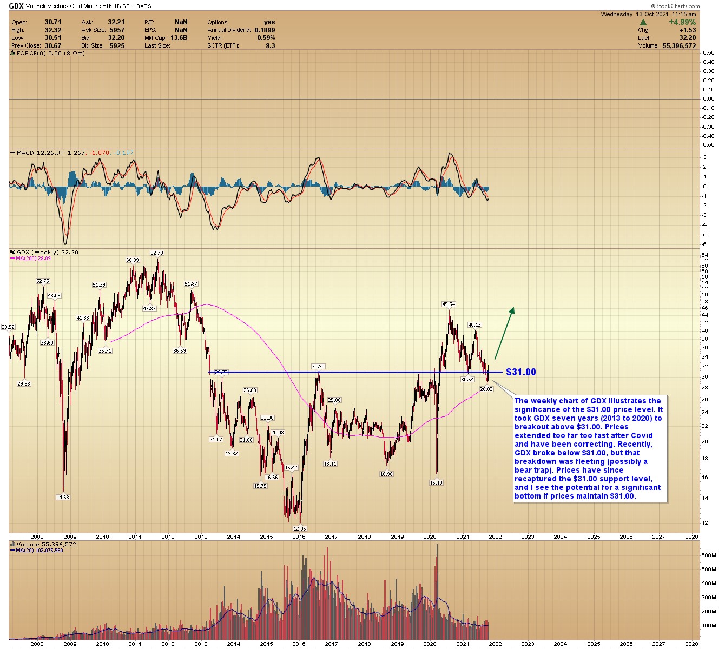
Task: Click the red MACD signal value -1.070
Action: [101, 153]
